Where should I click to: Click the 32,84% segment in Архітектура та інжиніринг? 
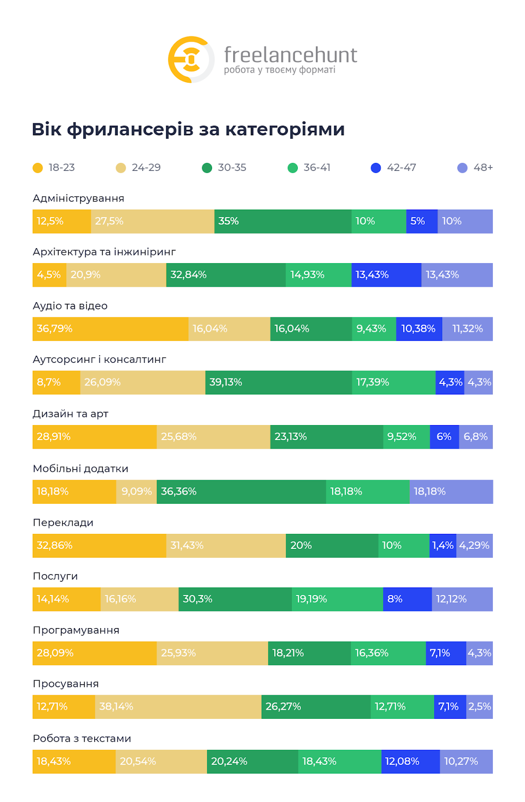pyautogui.click(x=226, y=275)
